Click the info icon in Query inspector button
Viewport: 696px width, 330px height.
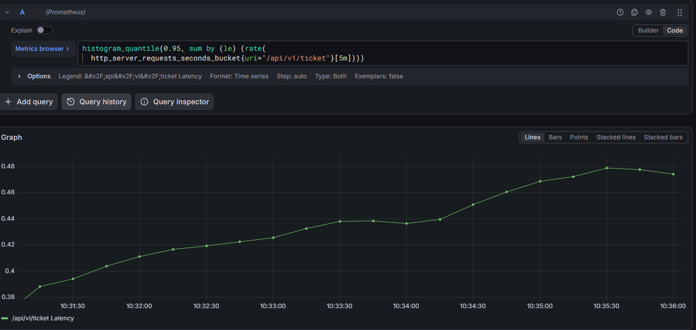(x=144, y=102)
